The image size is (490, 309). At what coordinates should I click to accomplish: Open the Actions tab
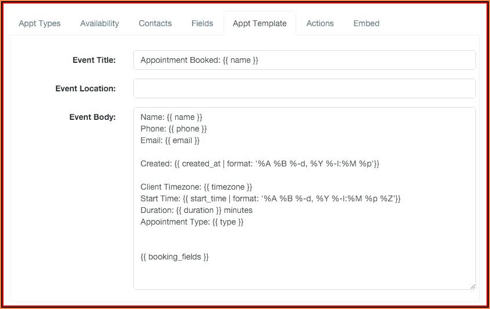[x=320, y=23]
